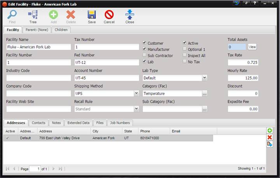Screen dimensions: 280x178
Task: Click the export address icon below red X
Action: pos(269,144)
